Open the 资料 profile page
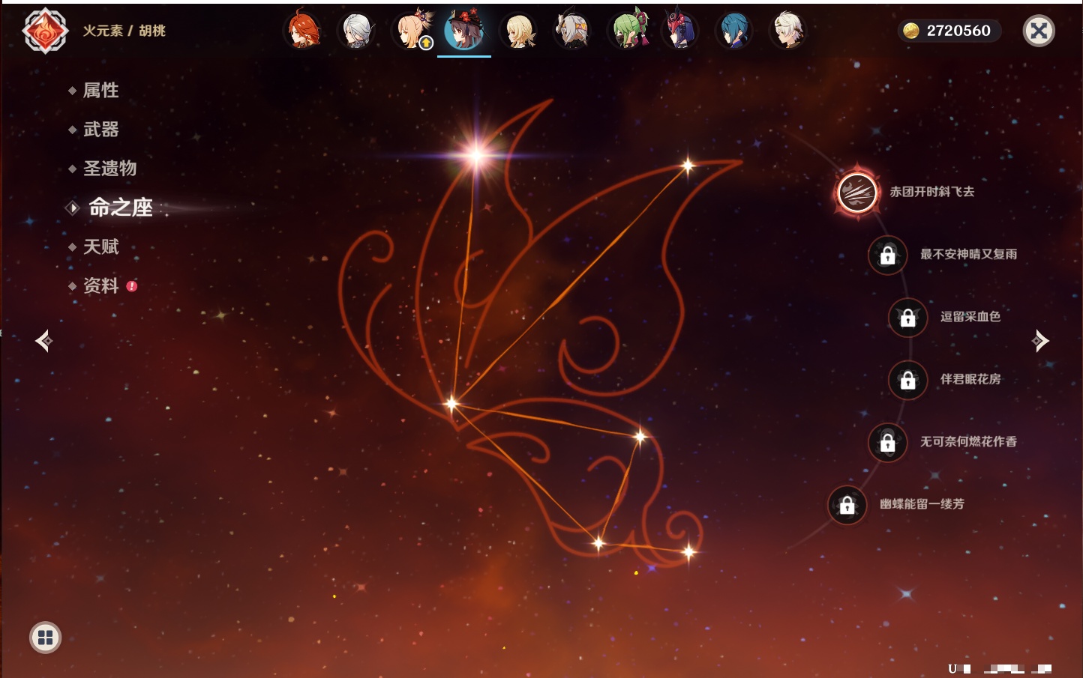Screen dimensions: 1083x678 tap(102, 285)
